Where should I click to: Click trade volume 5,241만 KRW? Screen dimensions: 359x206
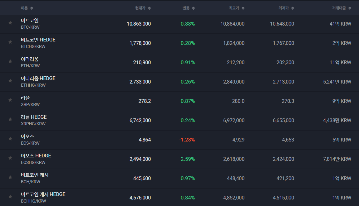click(337, 82)
